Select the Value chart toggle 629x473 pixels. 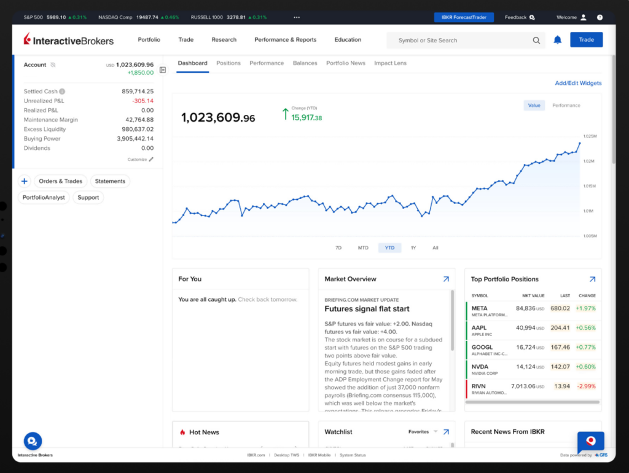(534, 105)
